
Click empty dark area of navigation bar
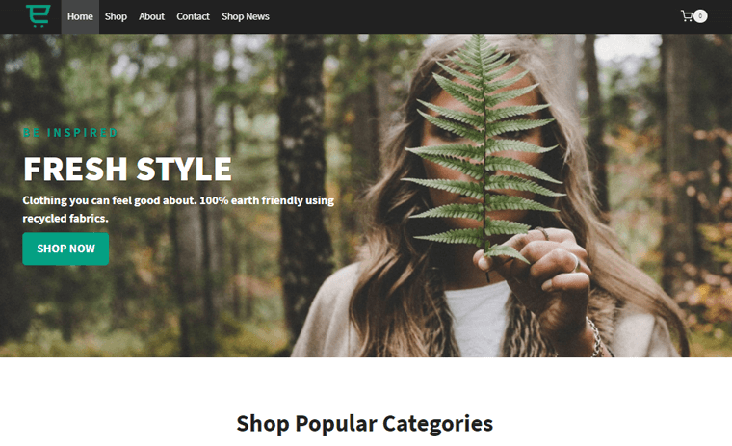[x=467, y=16]
